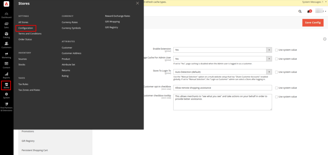Image resolution: width=328 pixels, height=155 pixels.
Task: Open the Catalog sidebar menu
Action: click(x=7, y=35)
